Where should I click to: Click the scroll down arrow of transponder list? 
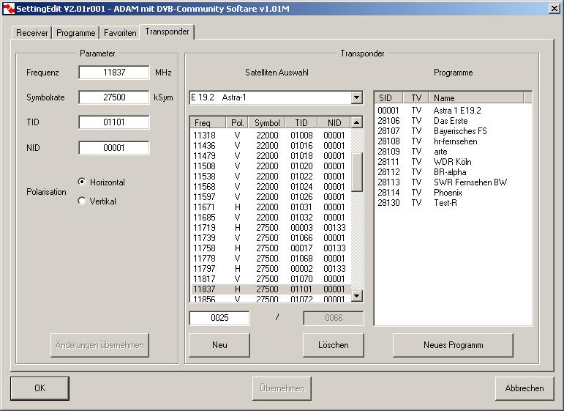[356, 296]
